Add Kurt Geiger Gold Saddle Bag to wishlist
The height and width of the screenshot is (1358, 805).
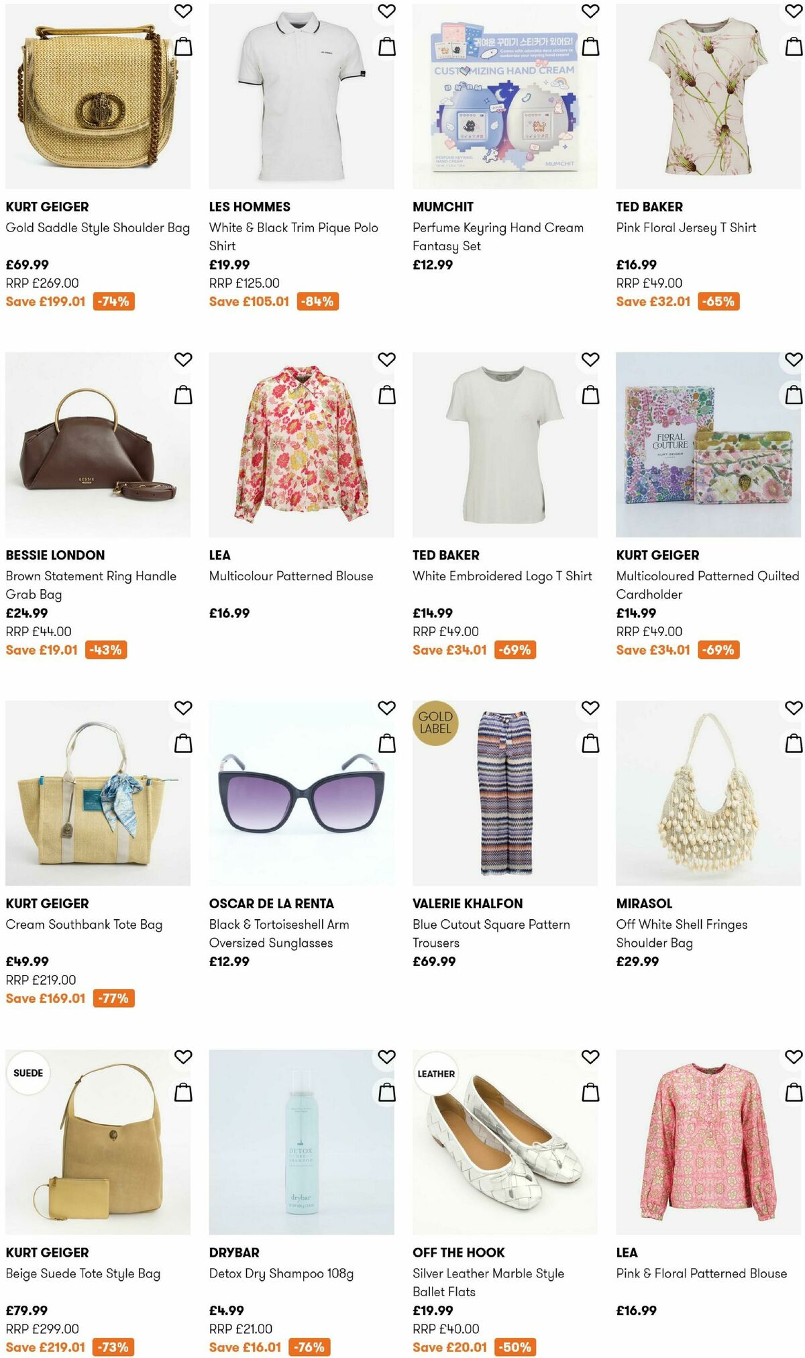pyautogui.click(x=182, y=11)
